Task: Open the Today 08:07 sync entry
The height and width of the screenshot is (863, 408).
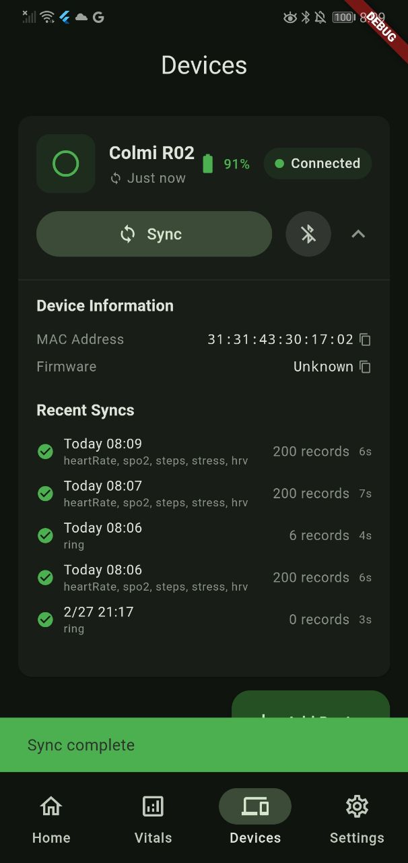Action: point(202,494)
